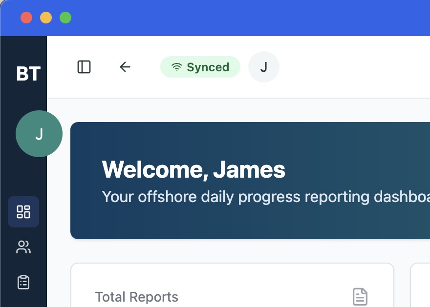This screenshot has height=307, width=430.
Task: Open the Dashboard grid icon in sidebar
Action: pos(23,212)
